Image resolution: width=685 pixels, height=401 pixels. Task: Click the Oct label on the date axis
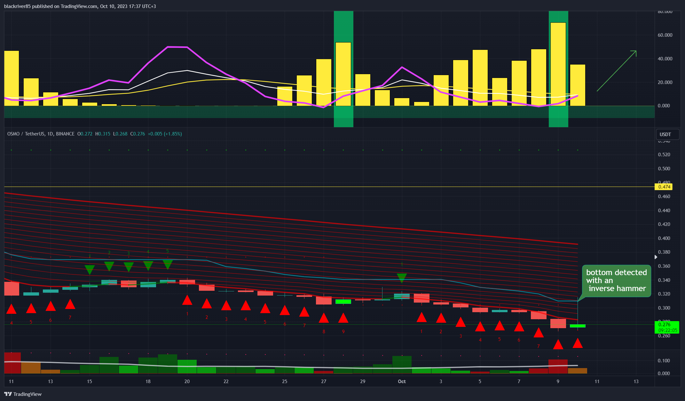click(402, 382)
